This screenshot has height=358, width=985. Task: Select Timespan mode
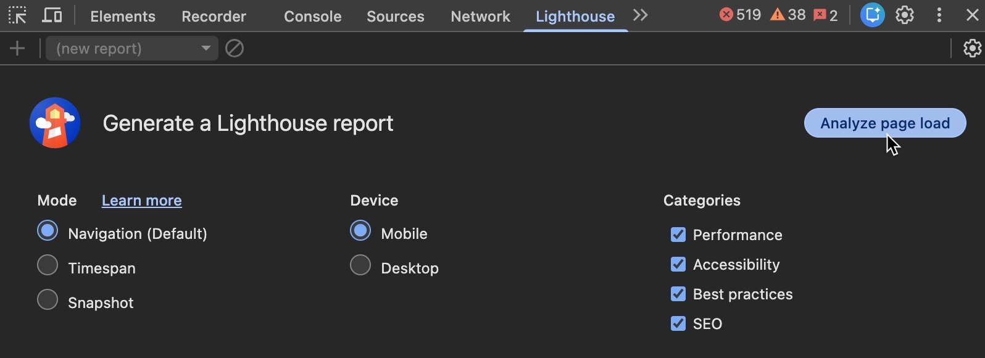pyautogui.click(x=48, y=265)
